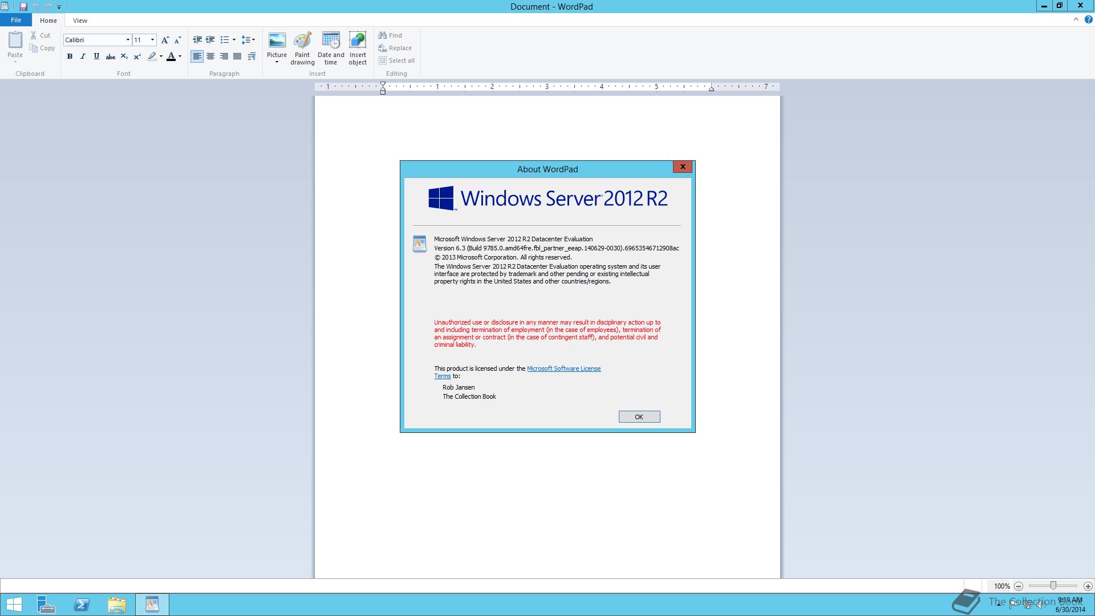Open WordPad Help question mark
The image size is (1095, 616).
pyautogui.click(x=1088, y=19)
